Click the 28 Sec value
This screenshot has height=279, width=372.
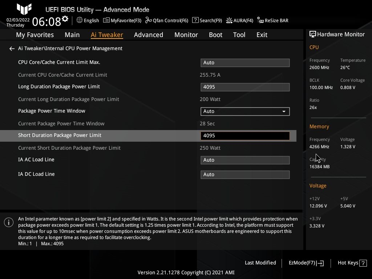[207, 124]
